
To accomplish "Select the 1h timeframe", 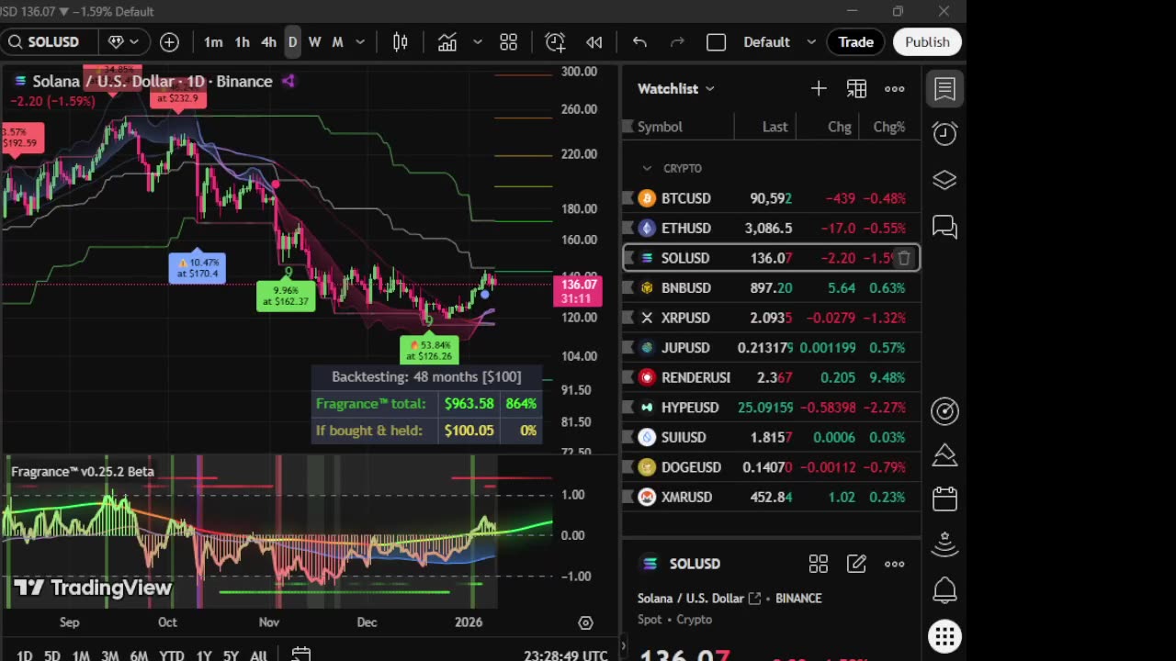I will [x=242, y=42].
